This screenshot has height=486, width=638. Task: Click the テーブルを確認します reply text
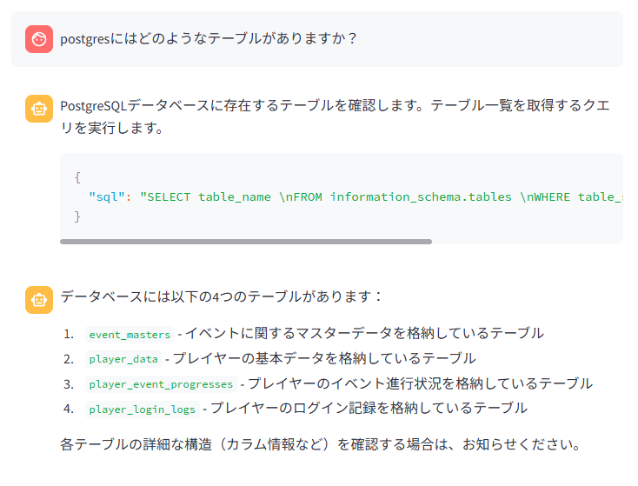point(335,106)
